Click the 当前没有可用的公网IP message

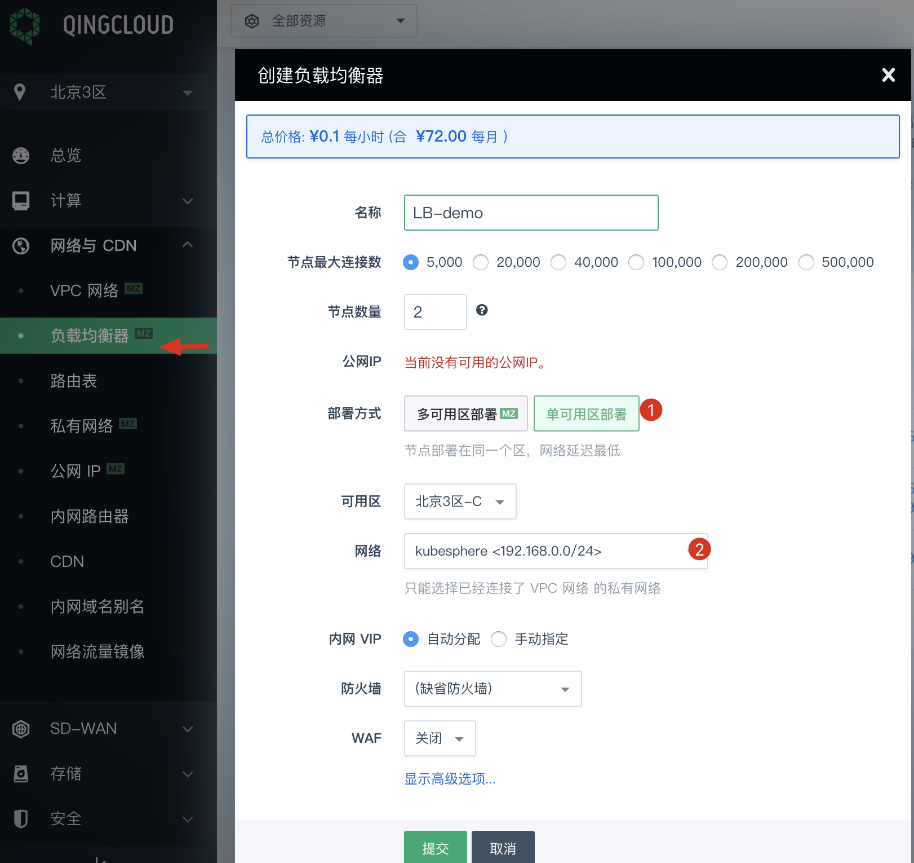tap(475, 362)
